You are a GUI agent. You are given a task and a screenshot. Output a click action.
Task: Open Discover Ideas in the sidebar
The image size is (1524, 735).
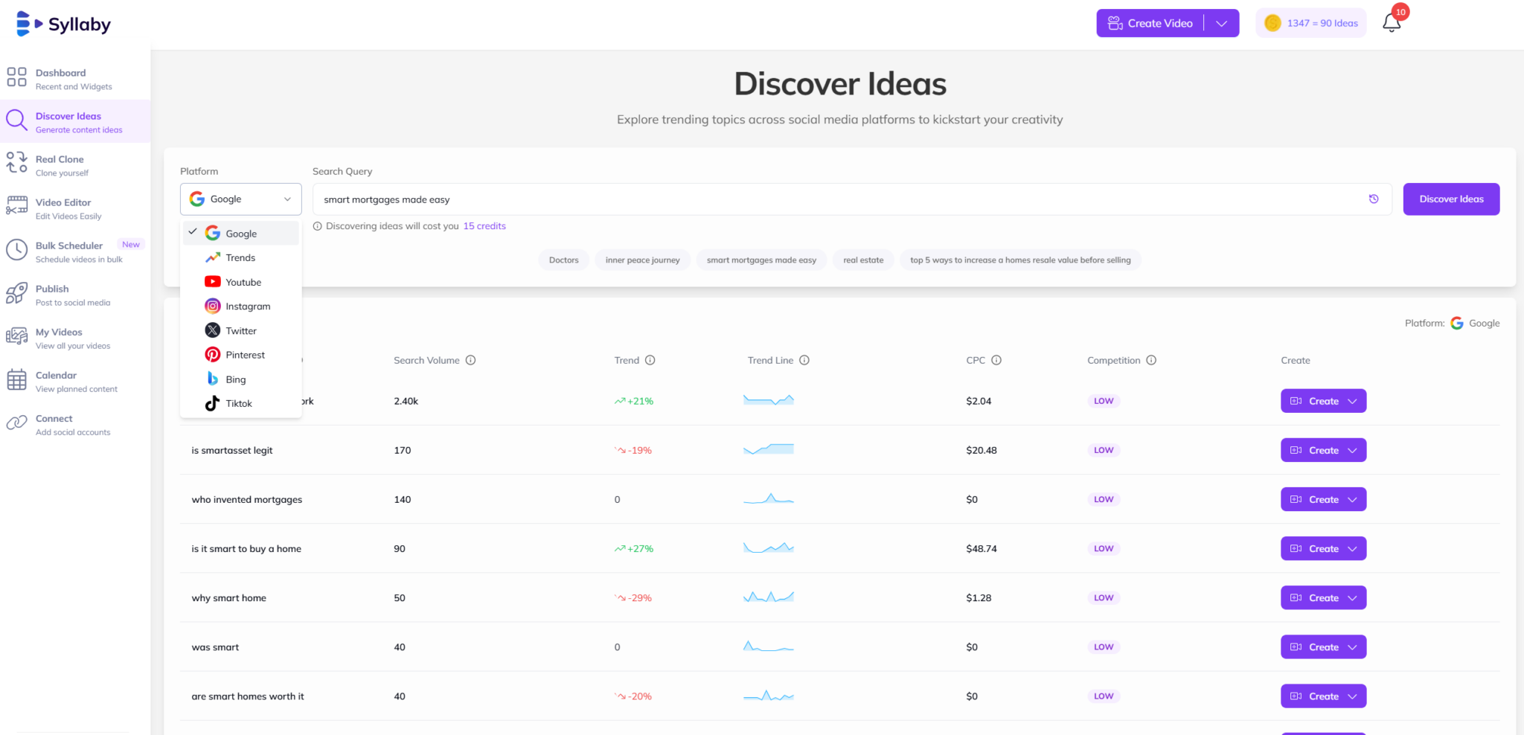pos(68,121)
